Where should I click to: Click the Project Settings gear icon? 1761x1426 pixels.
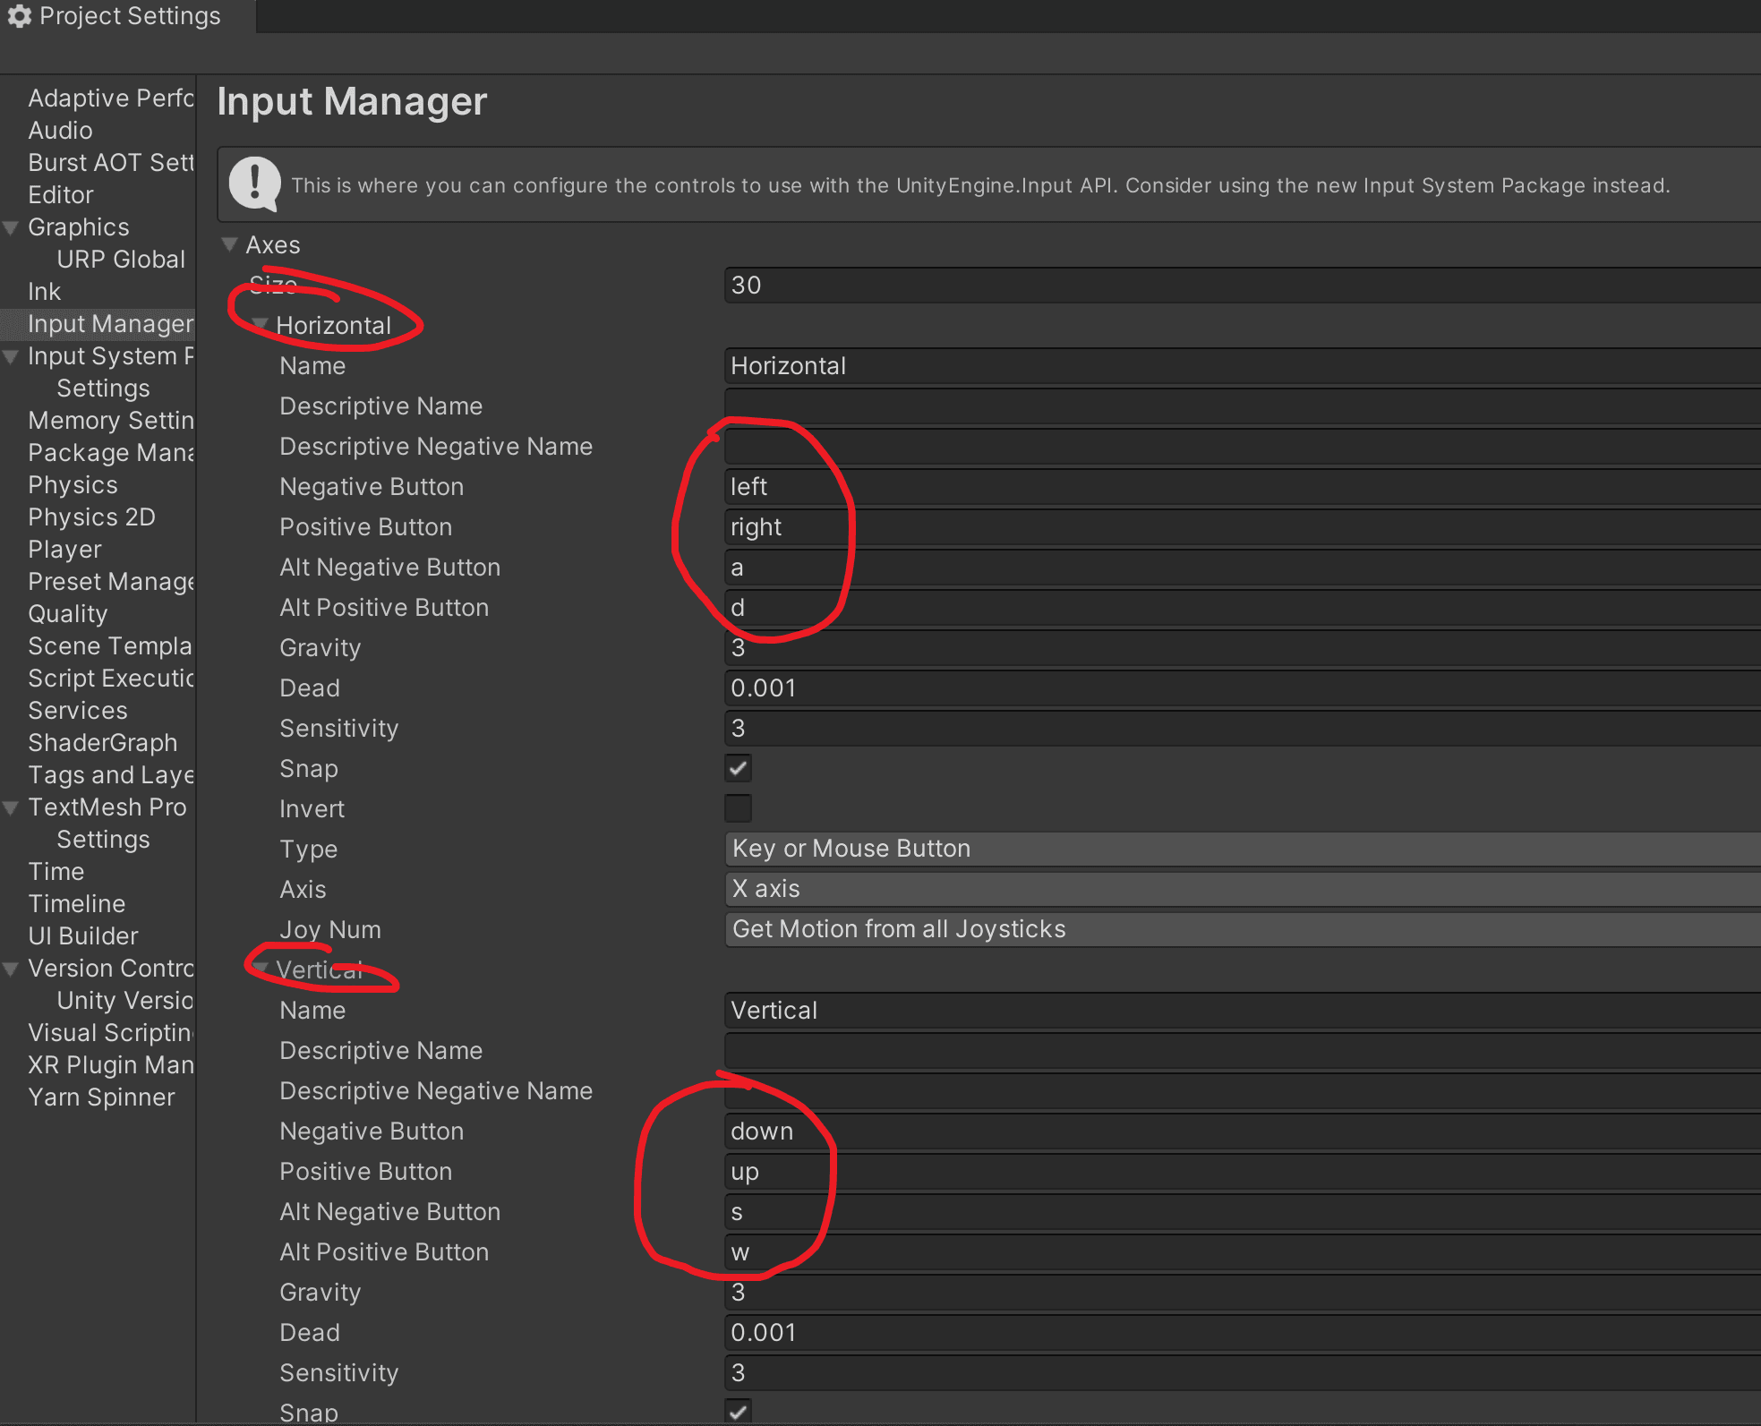(x=20, y=16)
